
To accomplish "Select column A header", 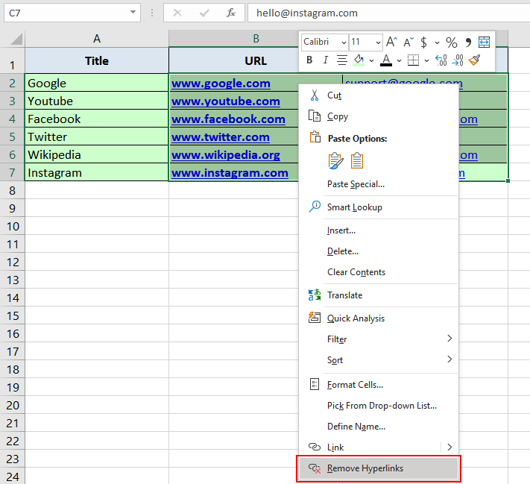I will point(97,39).
